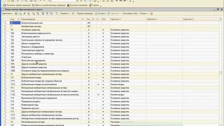
Task: Click the Быстрое освоение button text
Action: click(x=79, y=5)
